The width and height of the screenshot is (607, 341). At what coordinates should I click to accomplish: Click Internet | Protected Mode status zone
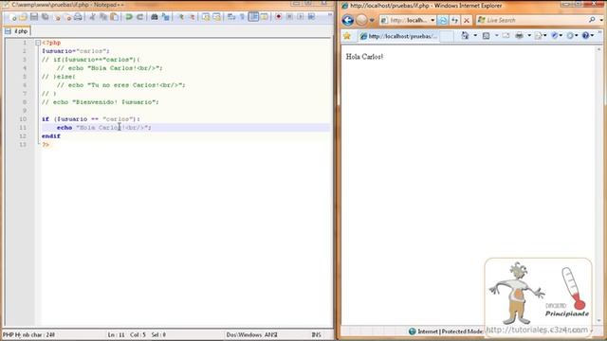[446, 332]
